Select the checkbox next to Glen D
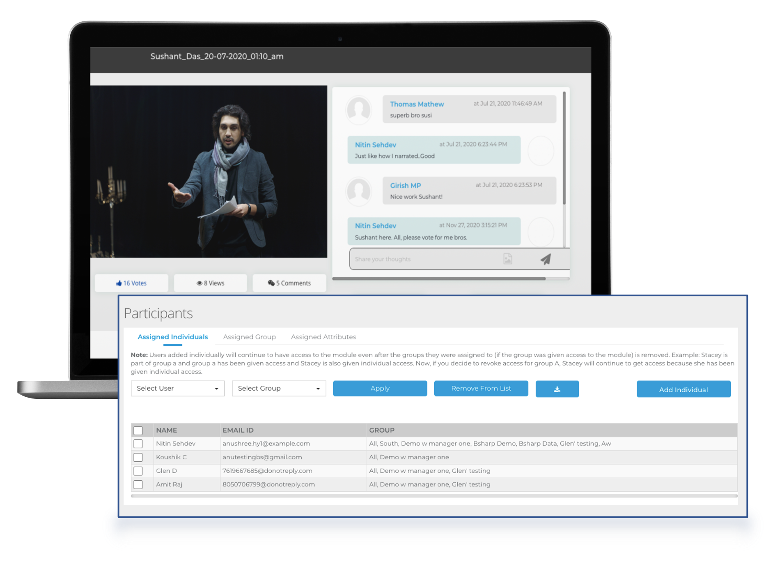Image resolution: width=766 pixels, height=585 pixels. pyautogui.click(x=138, y=471)
